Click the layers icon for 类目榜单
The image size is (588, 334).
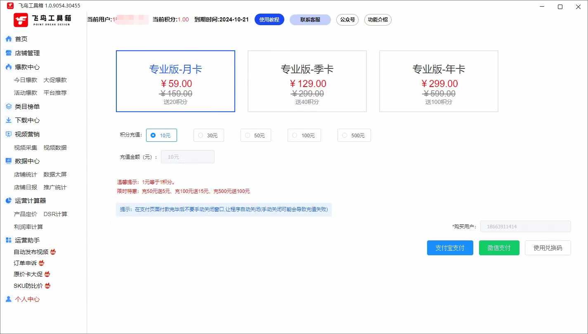(8, 106)
